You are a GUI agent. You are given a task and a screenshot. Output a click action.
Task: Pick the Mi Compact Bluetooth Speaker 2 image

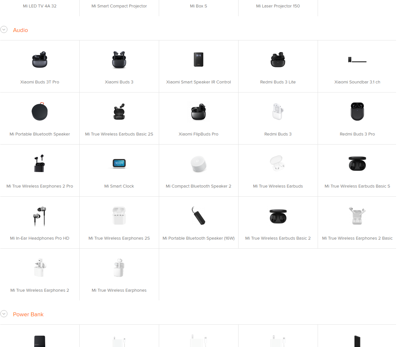(x=199, y=164)
